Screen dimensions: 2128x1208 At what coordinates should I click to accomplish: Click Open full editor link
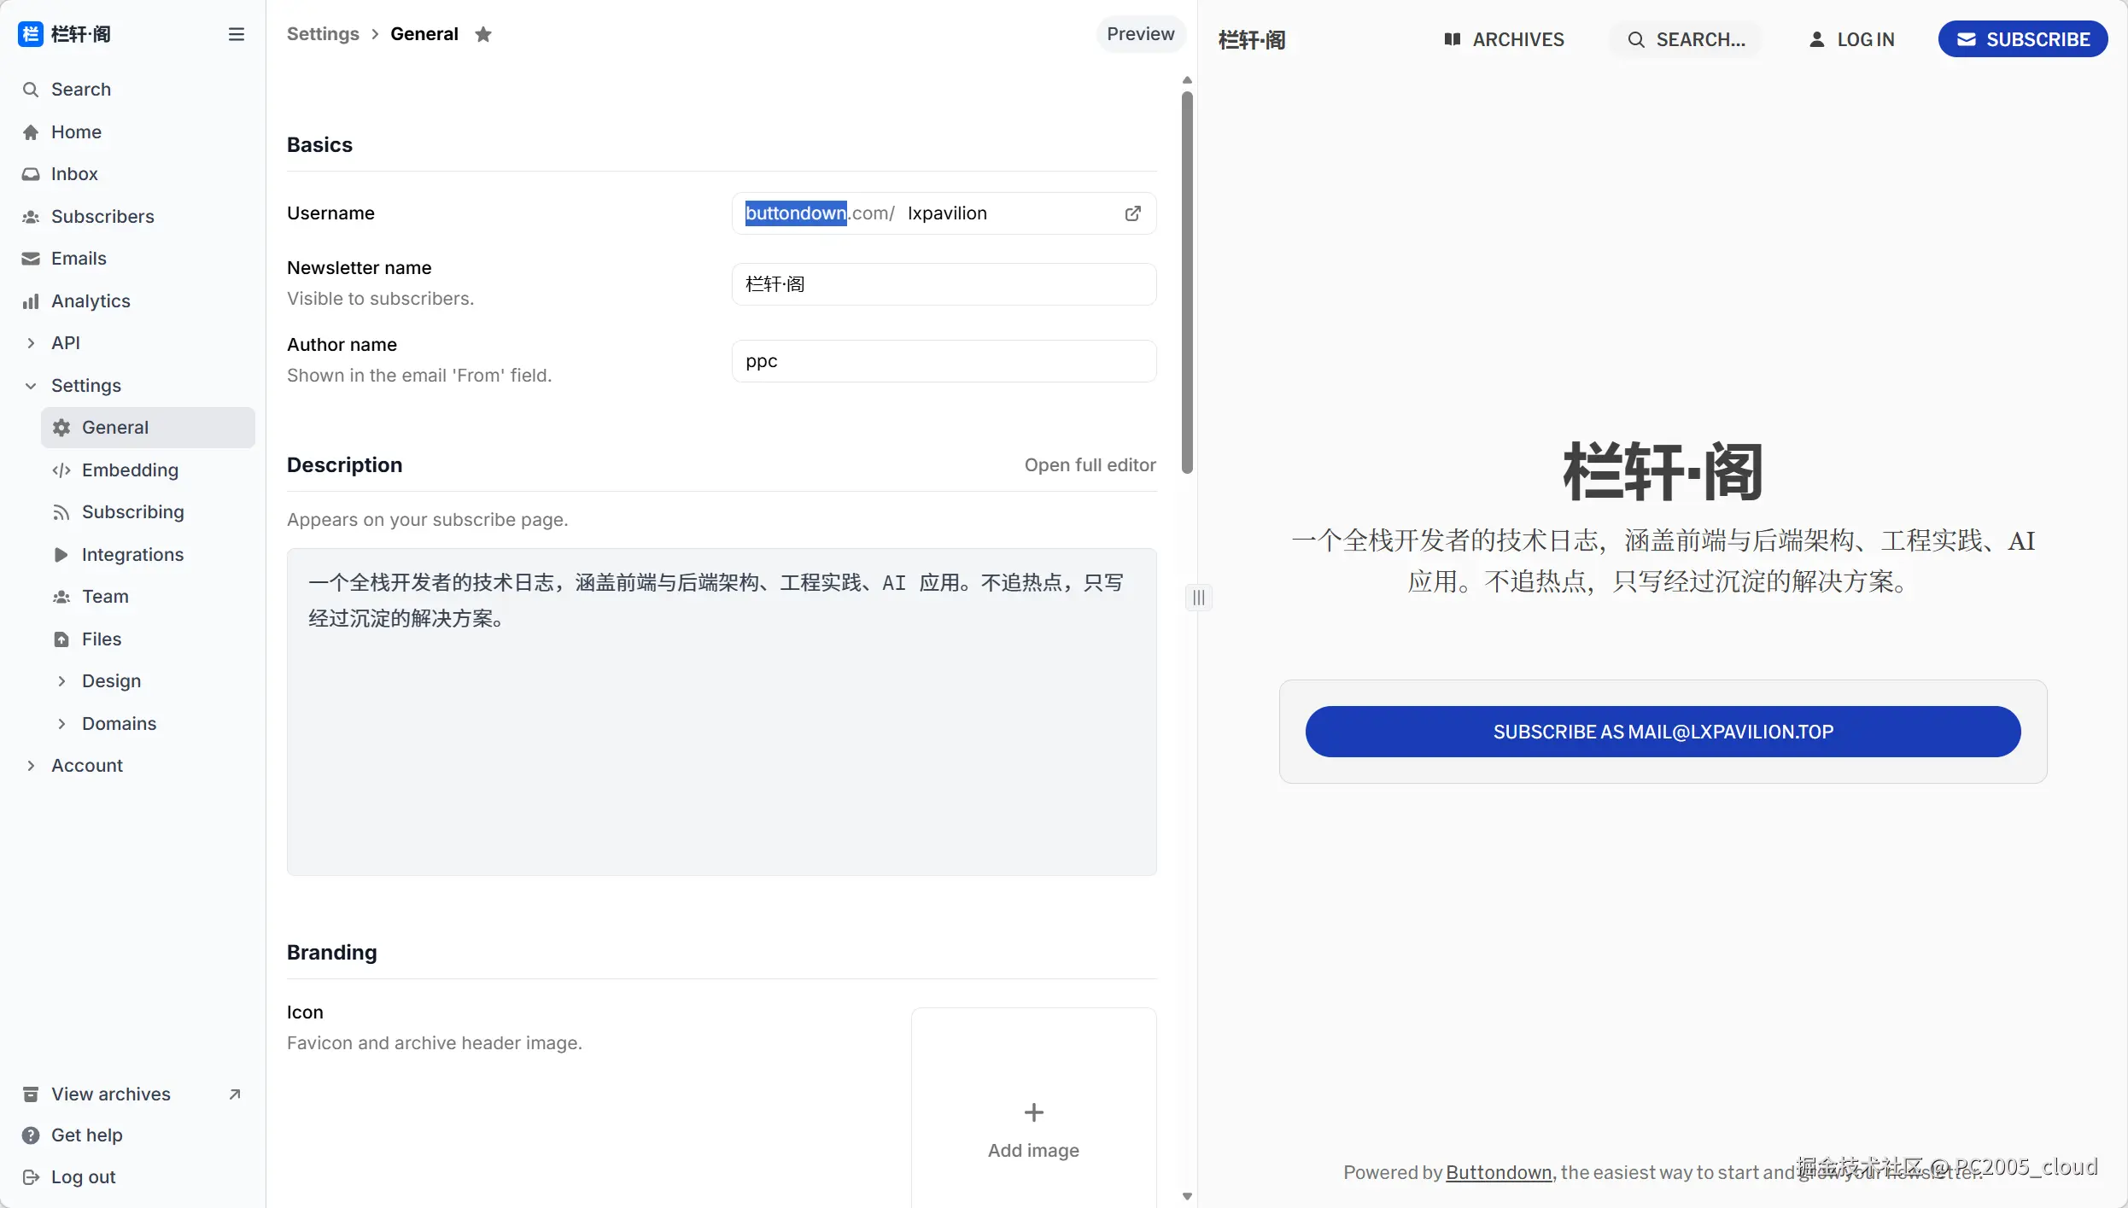(1090, 465)
